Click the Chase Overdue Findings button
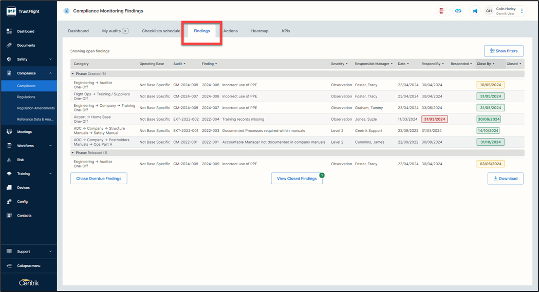The height and width of the screenshot is (292, 539). 99,179
